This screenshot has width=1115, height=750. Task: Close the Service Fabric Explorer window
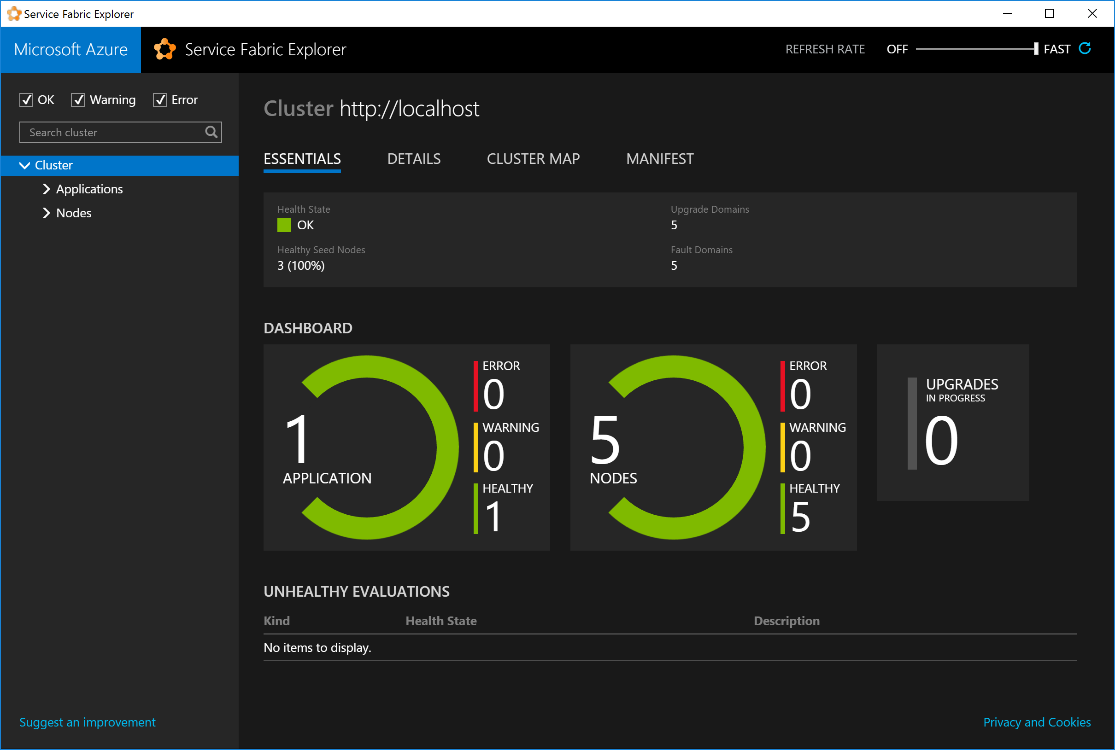point(1092,13)
